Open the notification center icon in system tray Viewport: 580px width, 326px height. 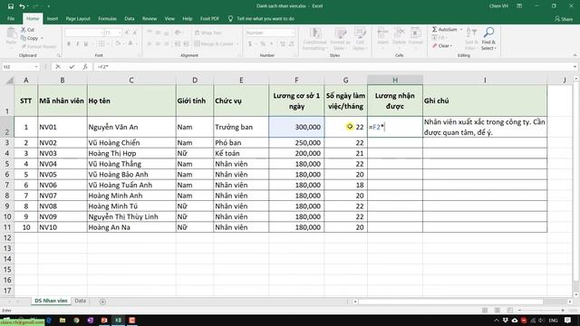pos(567,320)
